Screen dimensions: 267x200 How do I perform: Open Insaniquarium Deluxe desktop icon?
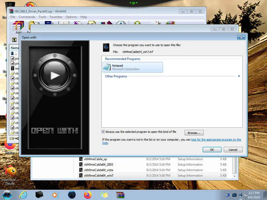[10, 175]
